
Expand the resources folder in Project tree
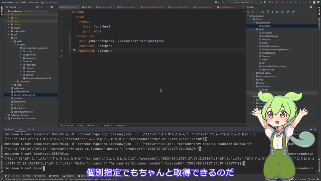(14, 81)
